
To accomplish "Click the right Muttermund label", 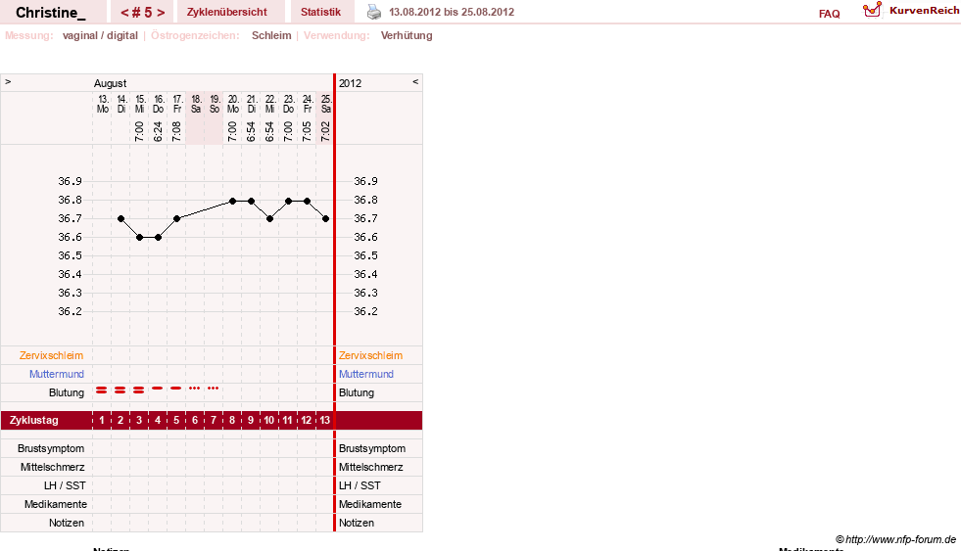I will click(366, 374).
